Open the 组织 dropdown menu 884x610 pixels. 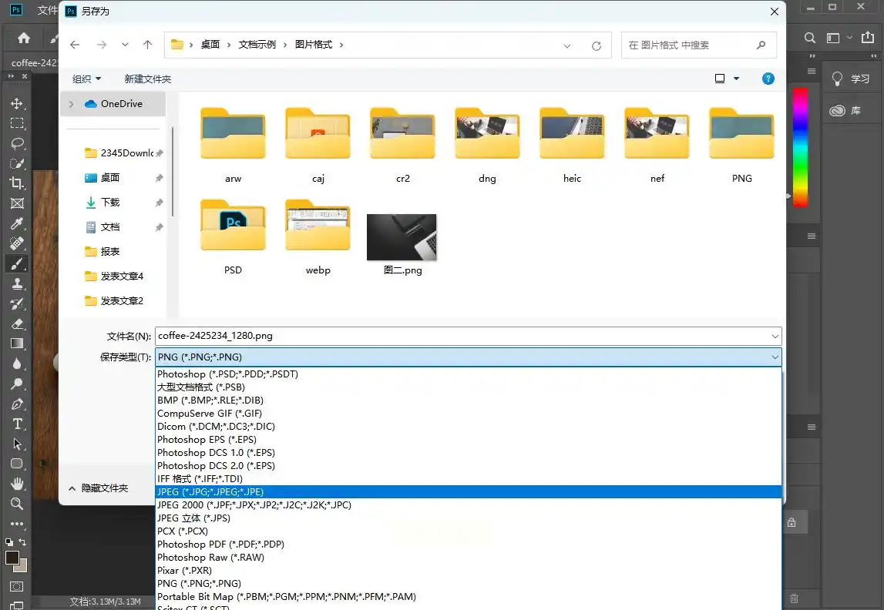pos(86,79)
